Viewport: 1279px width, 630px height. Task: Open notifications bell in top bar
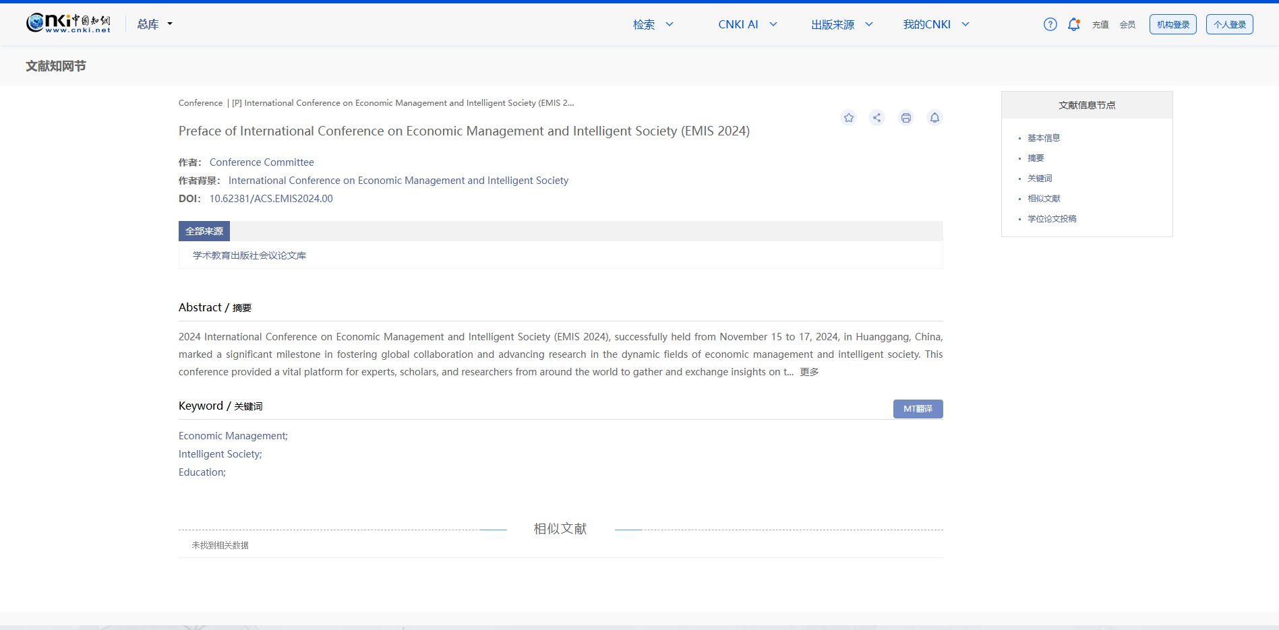[1073, 24]
